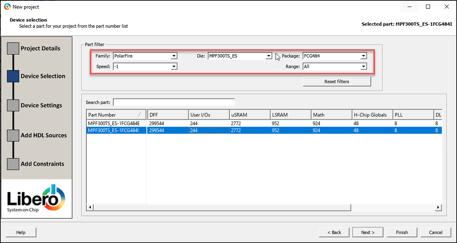Click the Add HDL Sources step icon

pos(13,135)
